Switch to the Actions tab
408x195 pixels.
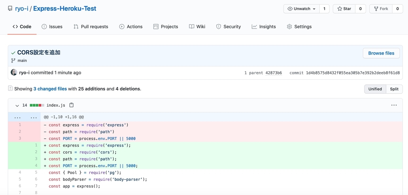131,26
